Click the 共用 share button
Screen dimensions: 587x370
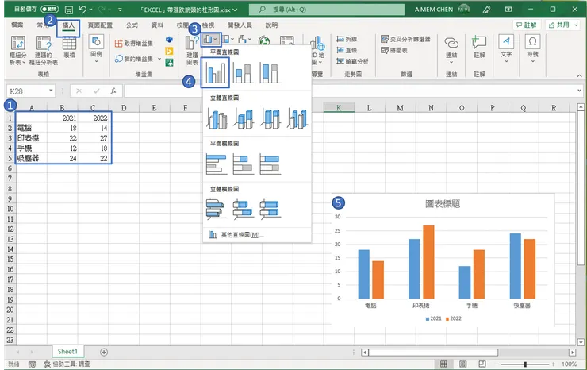pos(562,25)
